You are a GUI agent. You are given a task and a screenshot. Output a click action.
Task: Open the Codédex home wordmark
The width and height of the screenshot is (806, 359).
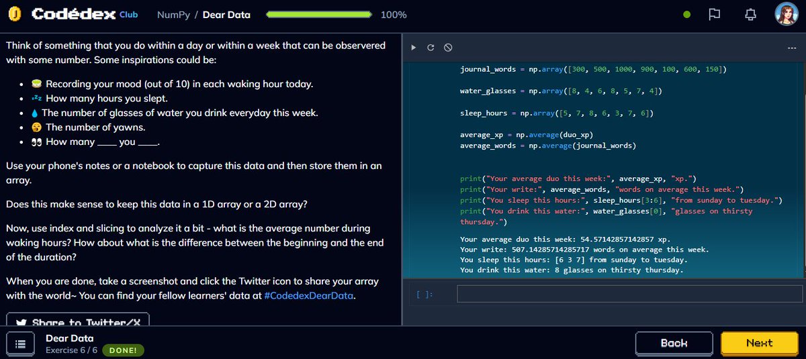click(73, 14)
